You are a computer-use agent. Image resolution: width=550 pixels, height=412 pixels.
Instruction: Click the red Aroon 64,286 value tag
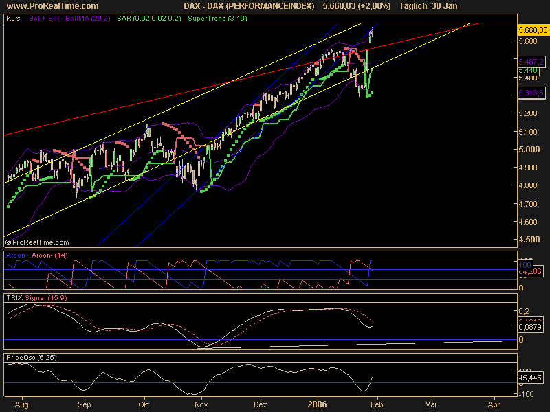pyautogui.click(x=530, y=271)
